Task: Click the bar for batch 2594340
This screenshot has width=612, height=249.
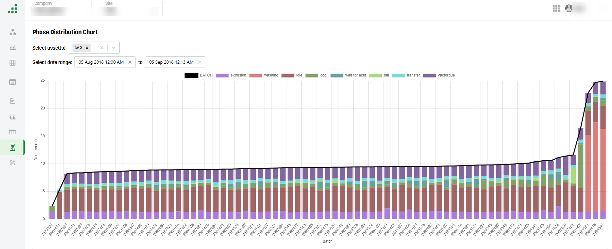Action: [x=603, y=150]
